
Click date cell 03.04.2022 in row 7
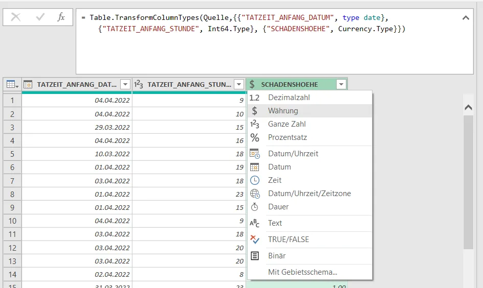click(x=77, y=181)
